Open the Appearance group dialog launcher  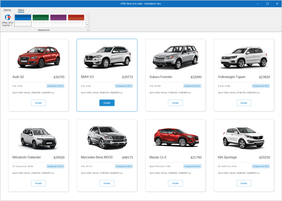[88, 30]
